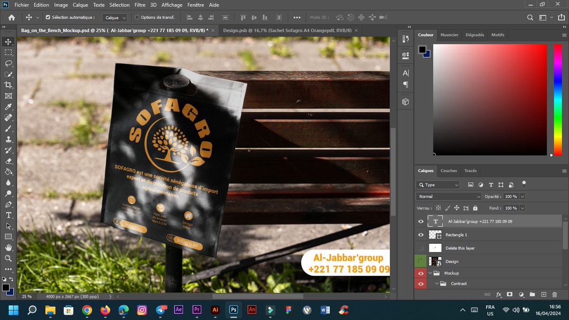Open Adobe Illustrator from the taskbar
This screenshot has height=320, width=569.
pyautogui.click(x=215, y=310)
